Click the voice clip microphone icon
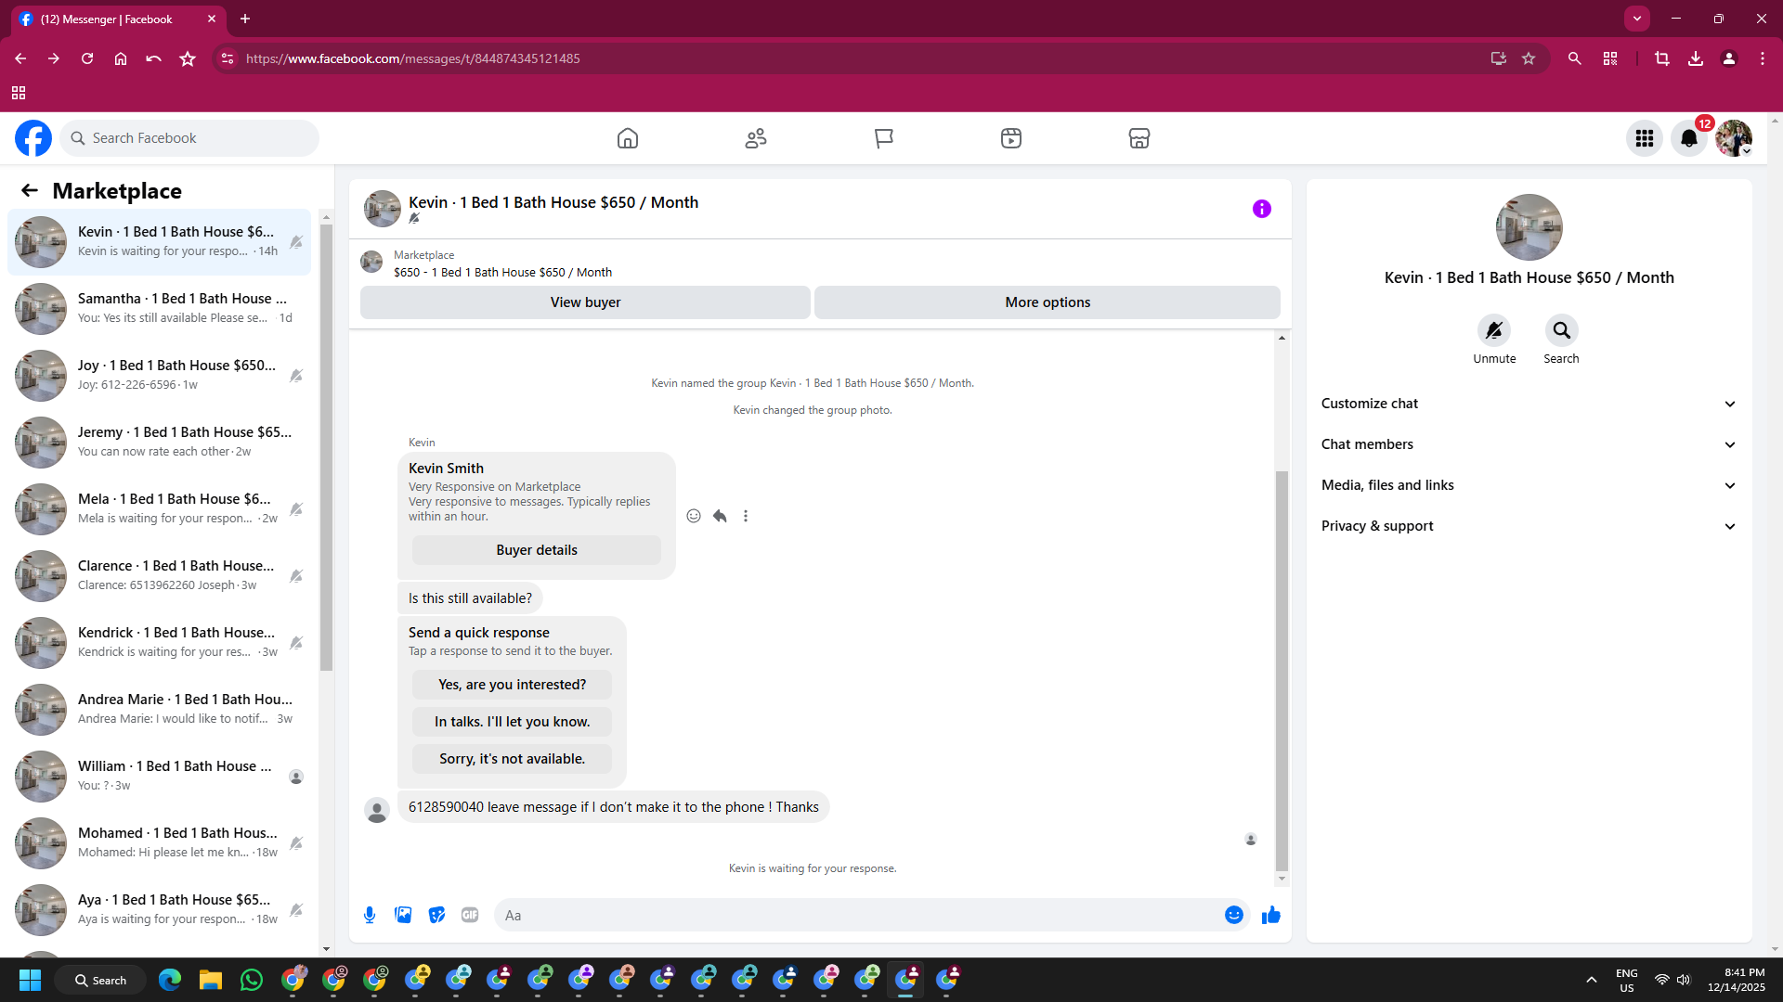 tap(370, 915)
